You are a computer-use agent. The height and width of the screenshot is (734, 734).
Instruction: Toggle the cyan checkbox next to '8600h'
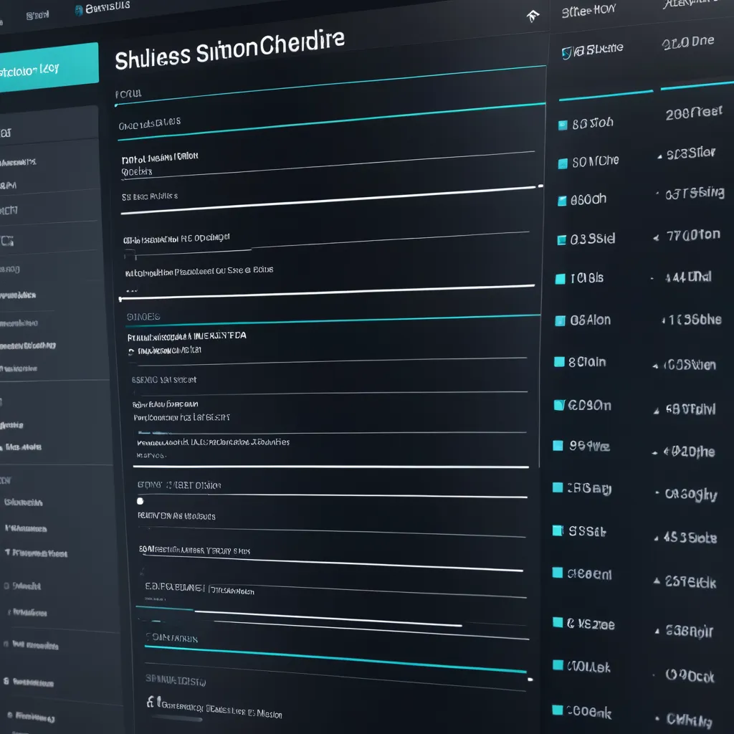tap(562, 201)
